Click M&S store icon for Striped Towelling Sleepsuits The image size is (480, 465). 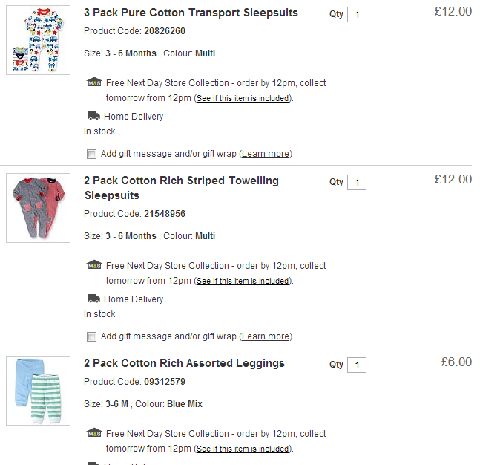93,265
